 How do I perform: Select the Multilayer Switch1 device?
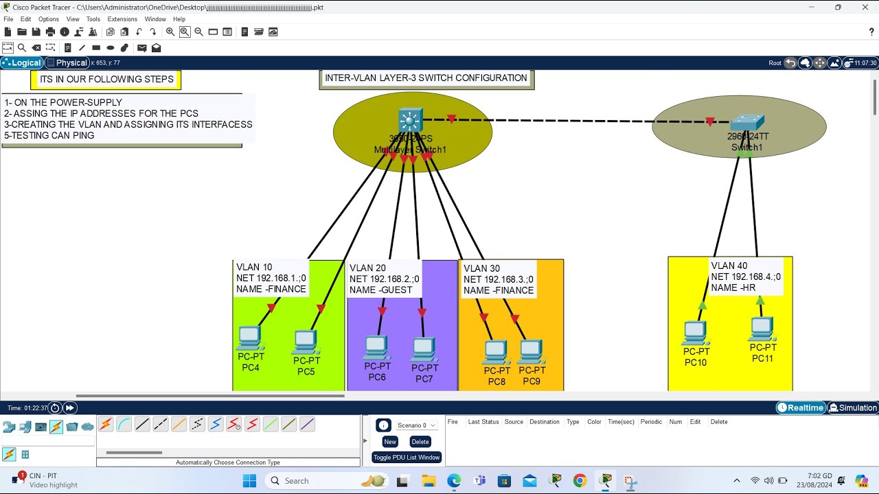click(410, 121)
